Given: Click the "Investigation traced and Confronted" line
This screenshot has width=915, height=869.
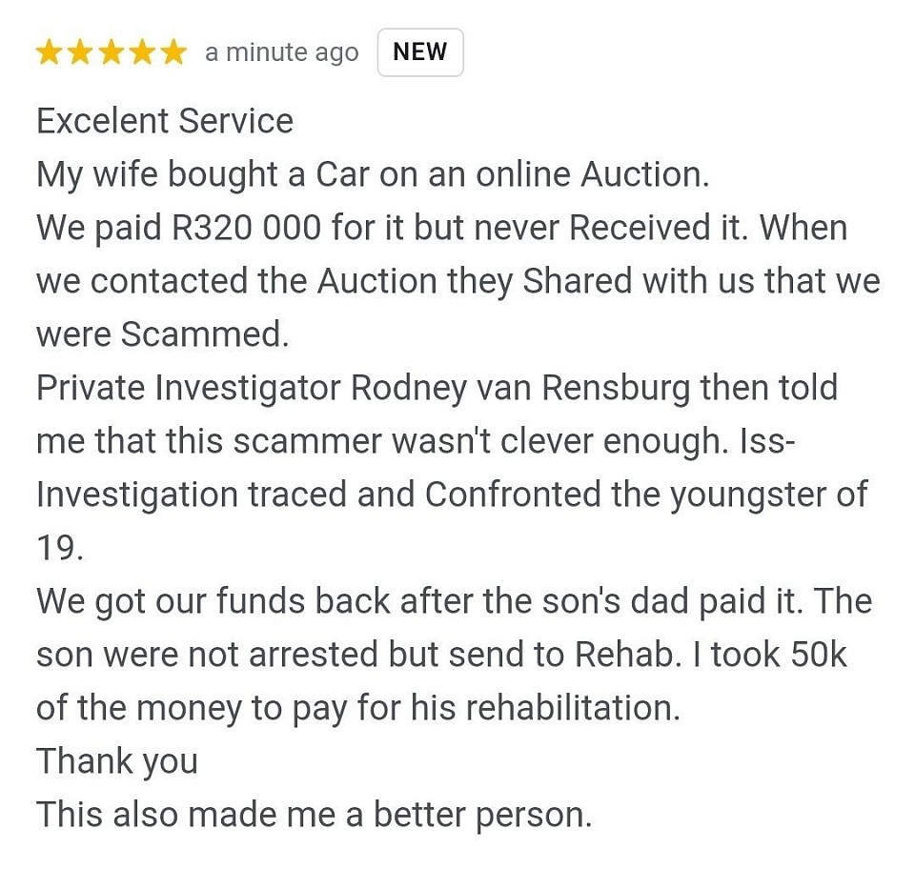Looking at the screenshot, I should 452,495.
